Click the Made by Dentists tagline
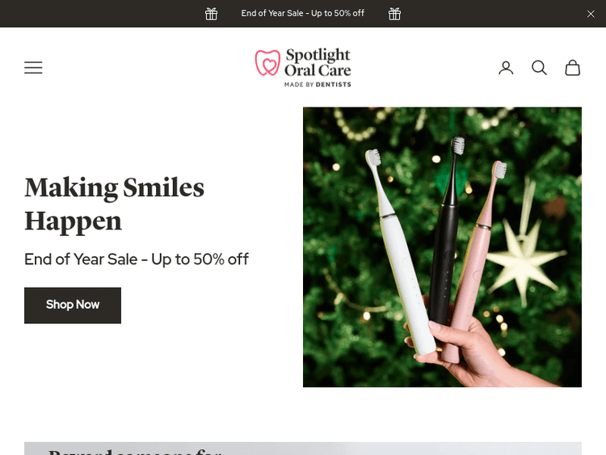The height and width of the screenshot is (455, 606). [318, 84]
